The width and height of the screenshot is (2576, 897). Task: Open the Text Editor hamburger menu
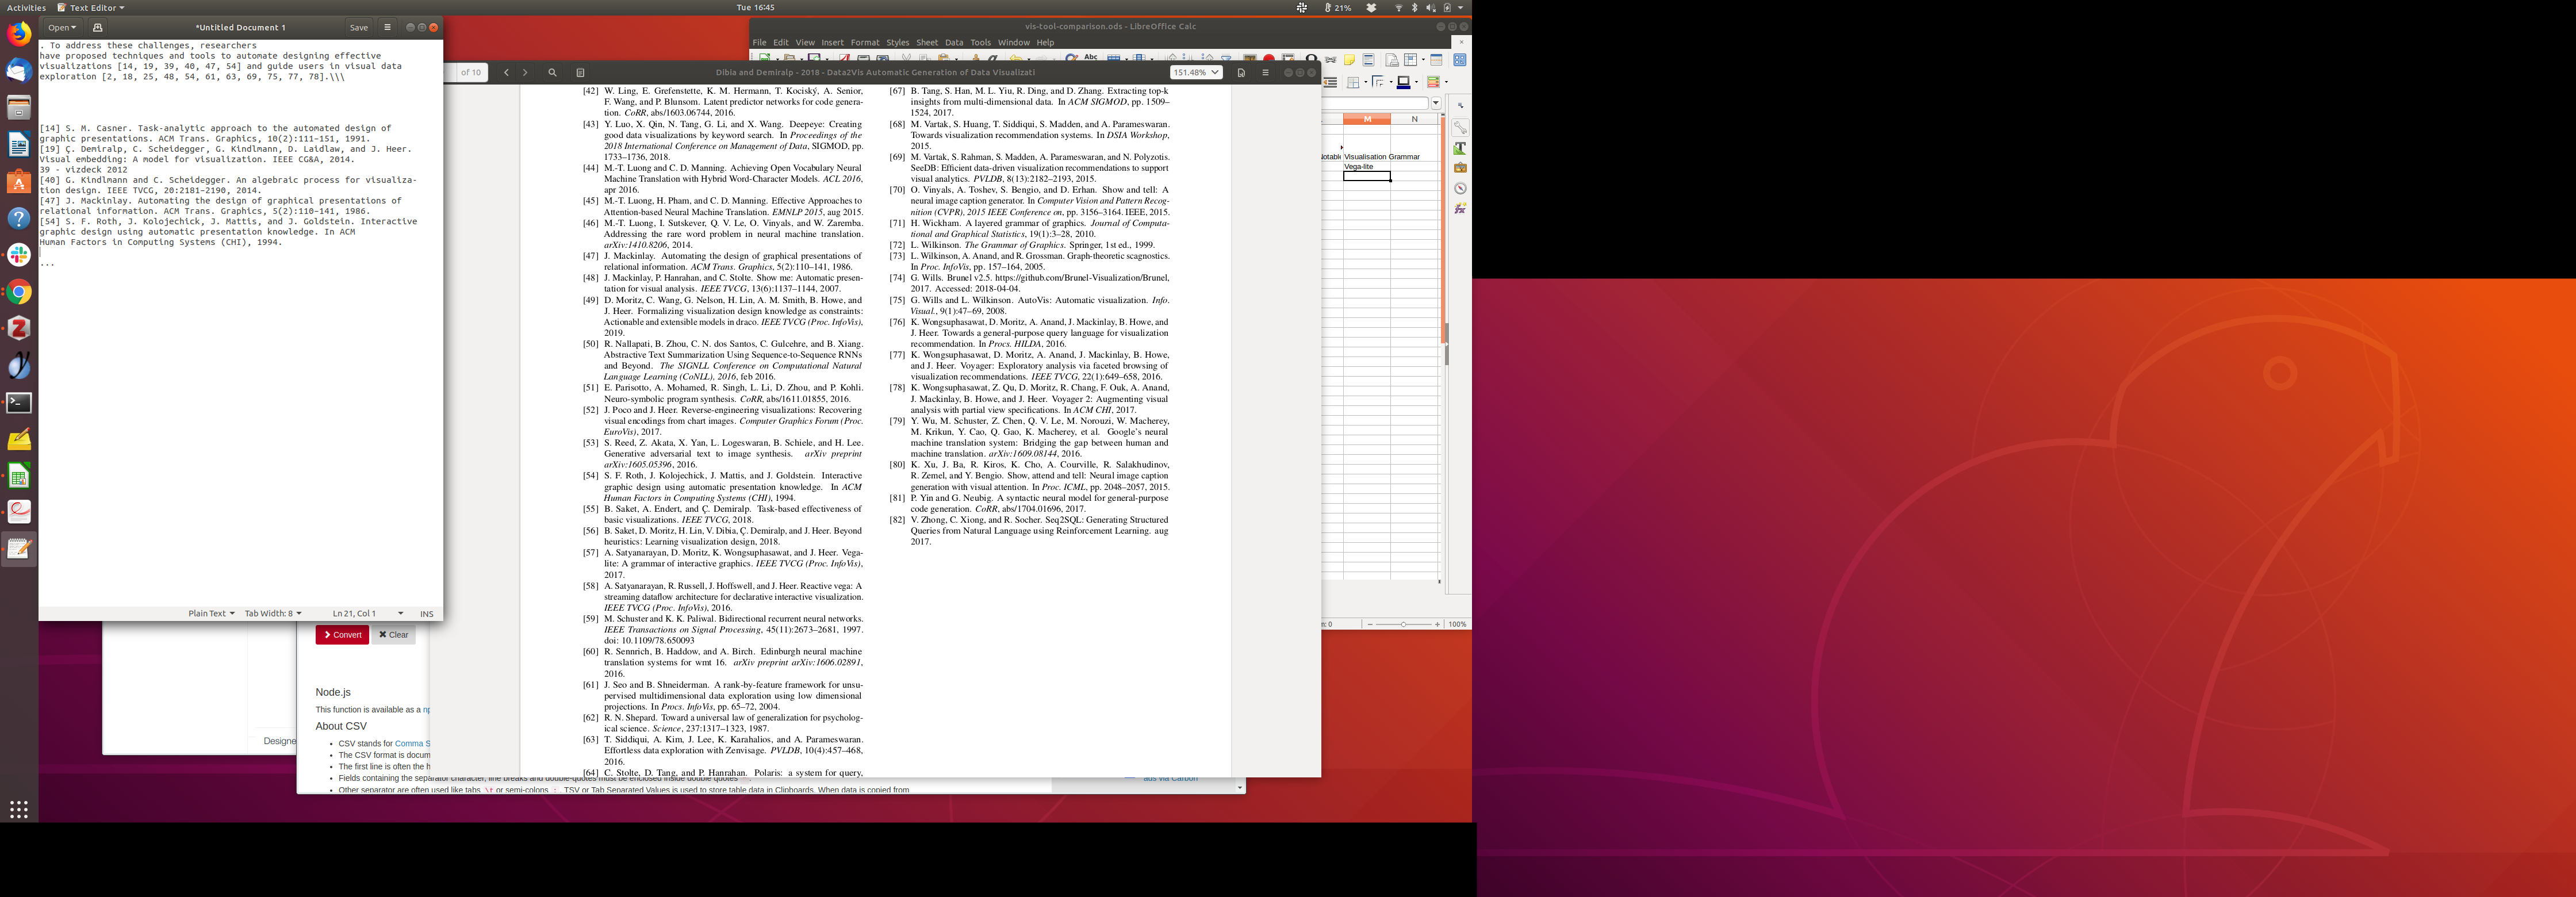point(387,27)
